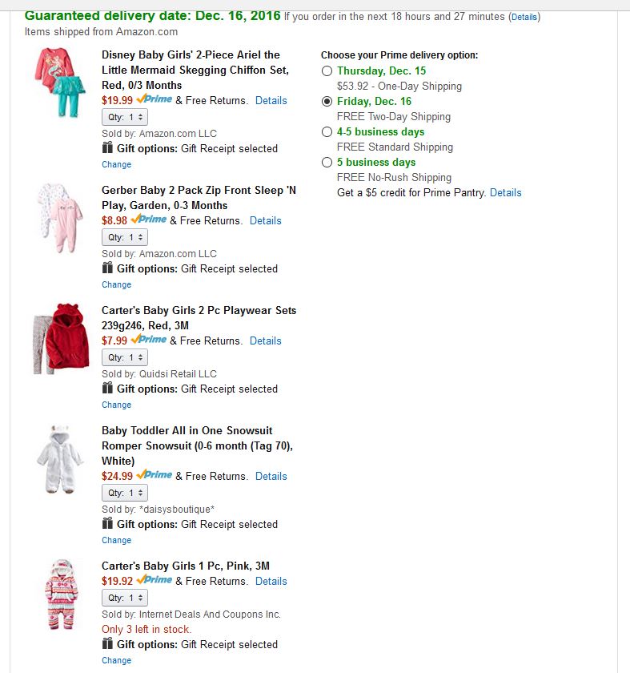This screenshot has height=673, width=630.
Task: Click the gift icon for Gerber Sleep 'N Play
Action: 108,268
